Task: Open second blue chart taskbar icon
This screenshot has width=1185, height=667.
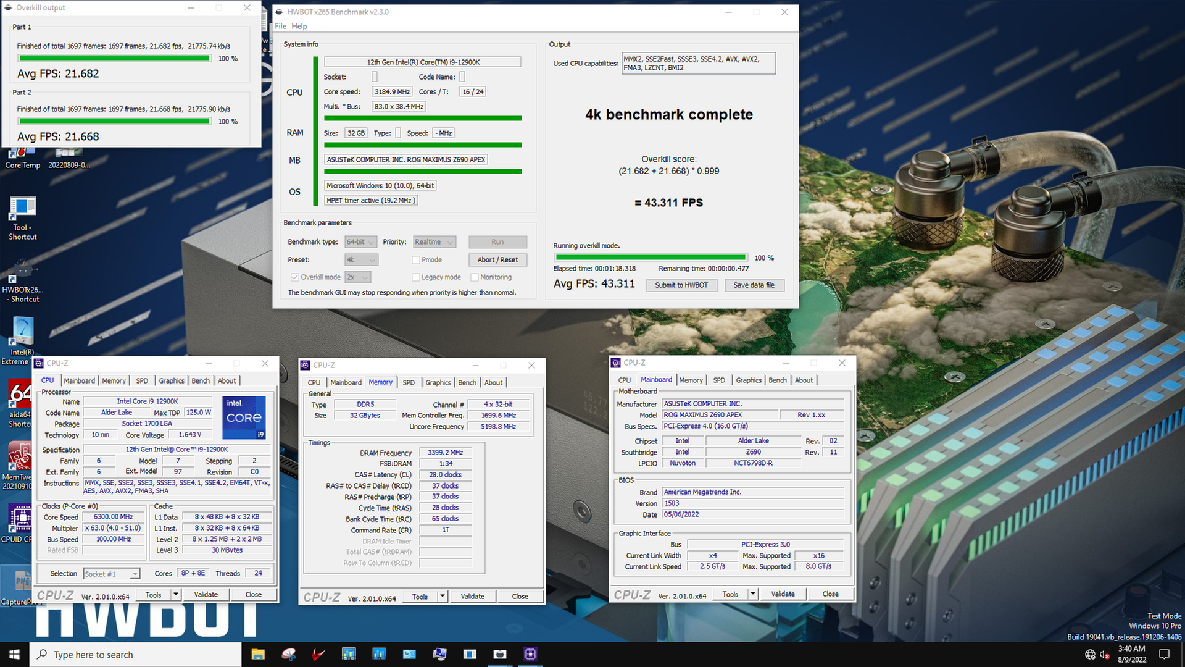Action: [379, 654]
